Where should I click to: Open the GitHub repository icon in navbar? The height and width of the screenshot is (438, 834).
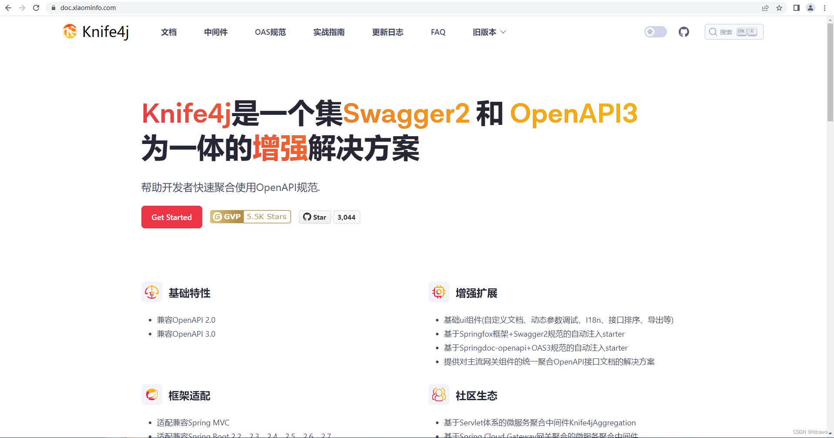(684, 32)
